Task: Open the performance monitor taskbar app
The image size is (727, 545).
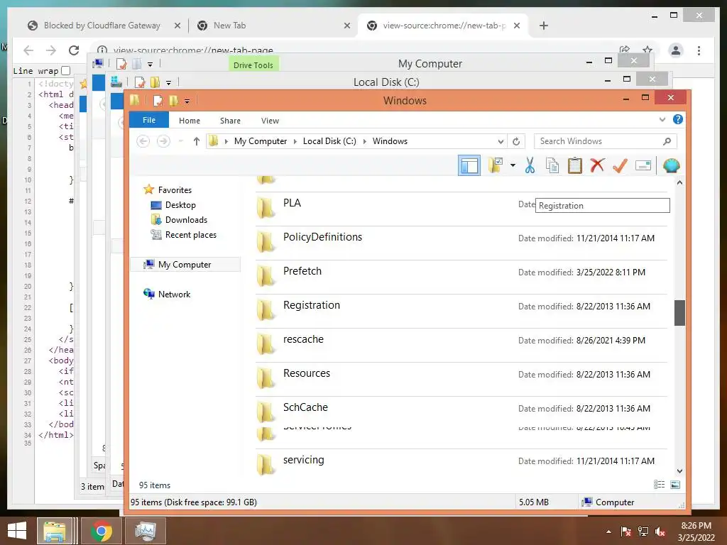Action: [145, 531]
